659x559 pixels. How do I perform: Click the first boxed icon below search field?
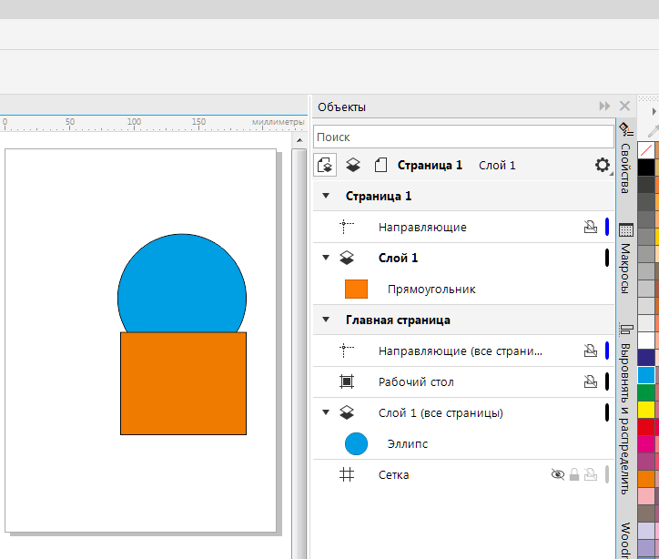tap(325, 165)
